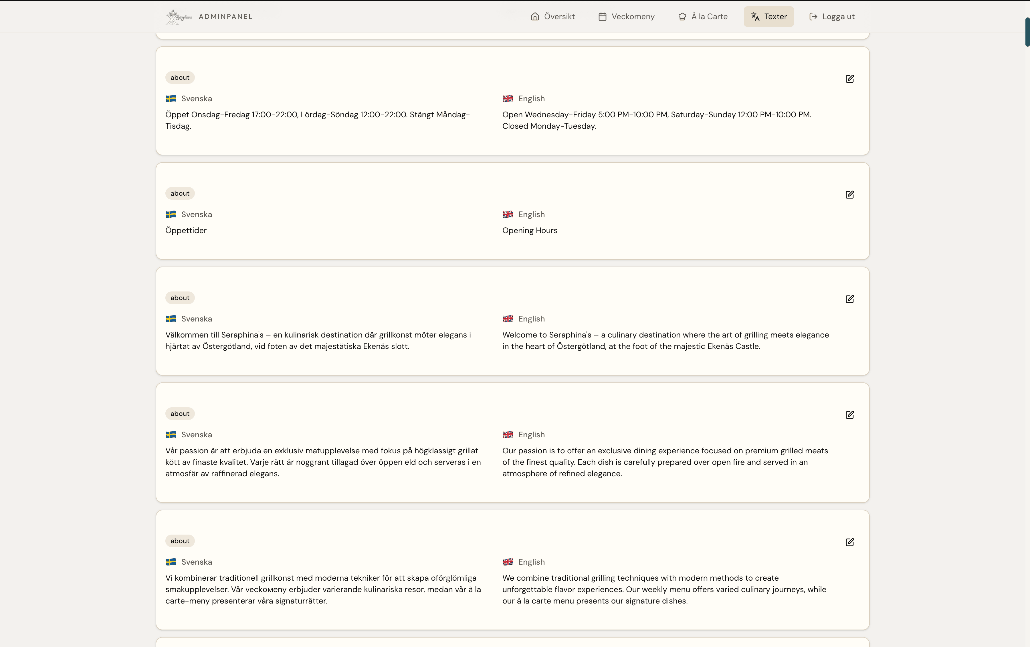Screen dimensions: 1030x647
Task: Click the UK flag beside Opening Hours
Action: point(508,214)
